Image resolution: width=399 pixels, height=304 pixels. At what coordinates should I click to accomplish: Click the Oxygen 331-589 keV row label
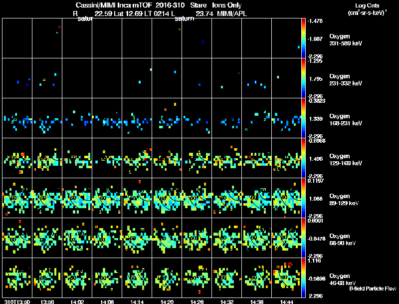point(346,40)
